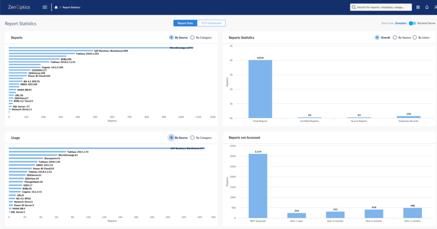The height and width of the screenshot is (229, 437).
Task: Click the NOT Accessed 3,114 bar
Action: pyautogui.click(x=258, y=186)
